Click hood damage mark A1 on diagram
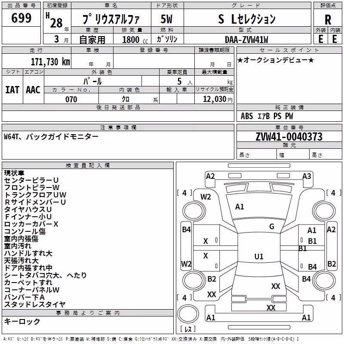This screenshot has height=344, width=344. click(x=240, y=207)
